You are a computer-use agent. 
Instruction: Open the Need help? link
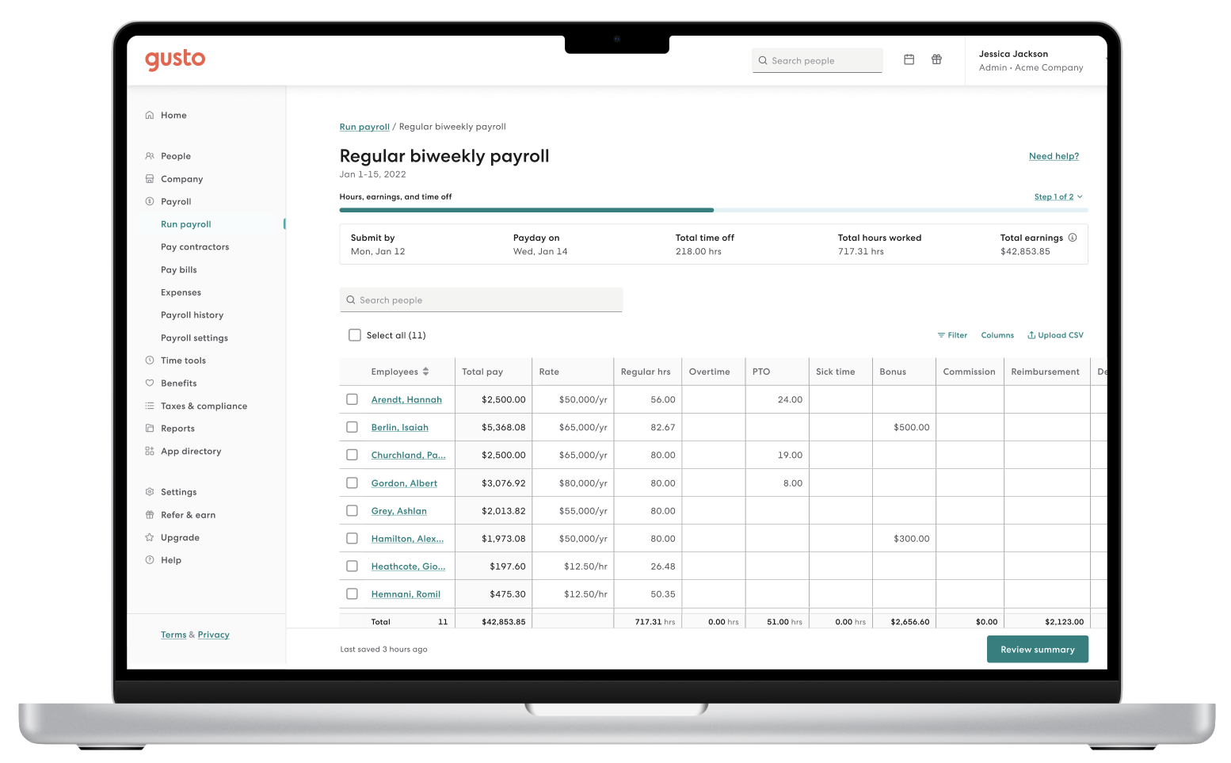click(1054, 156)
